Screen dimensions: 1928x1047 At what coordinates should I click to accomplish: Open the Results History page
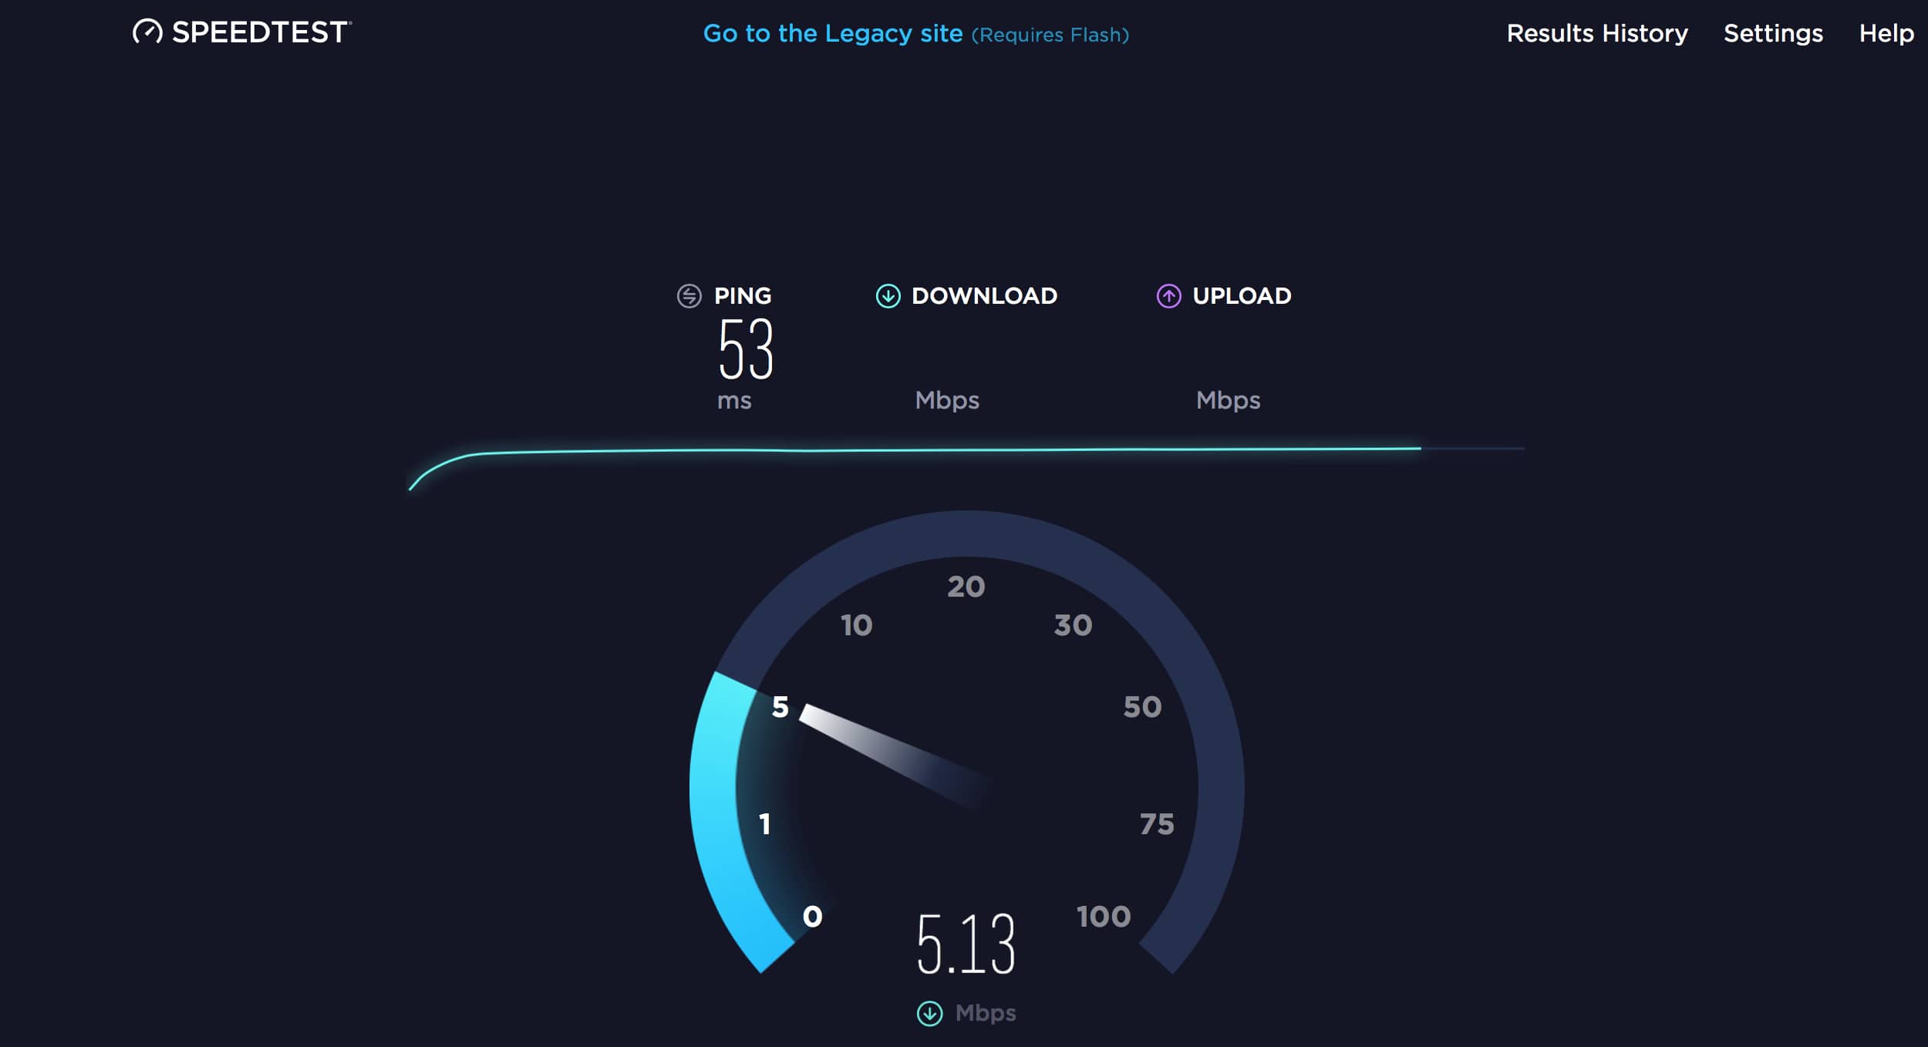pos(1596,31)
